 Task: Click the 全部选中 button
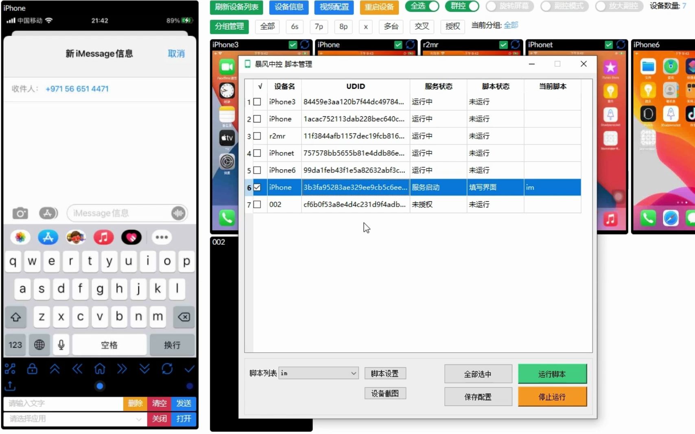[x=478, y=374]
